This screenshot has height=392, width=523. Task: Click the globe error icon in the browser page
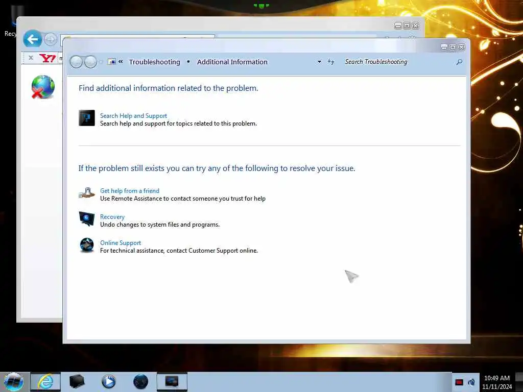coord(43,87)
